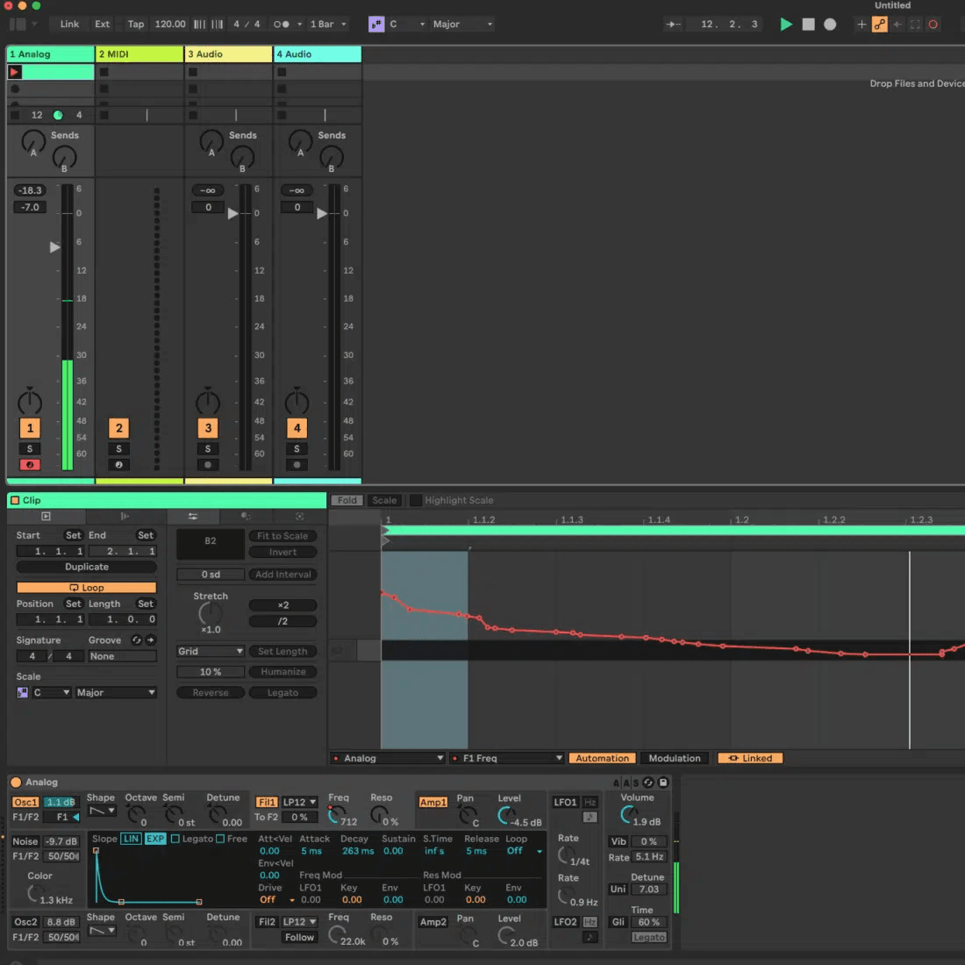Click the ×2 stretch button

tap(282, 605)
